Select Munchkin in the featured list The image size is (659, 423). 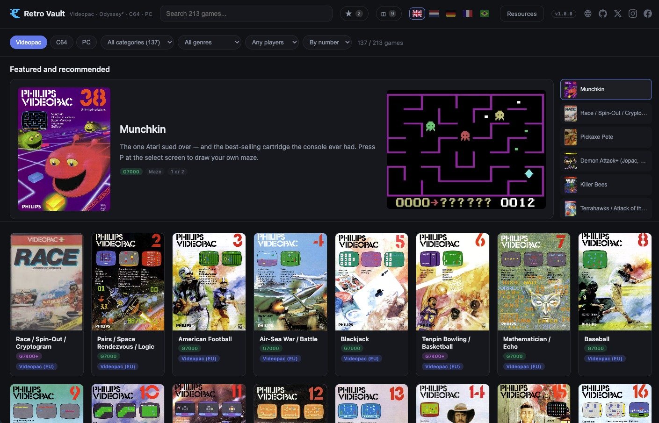(606, 89)
